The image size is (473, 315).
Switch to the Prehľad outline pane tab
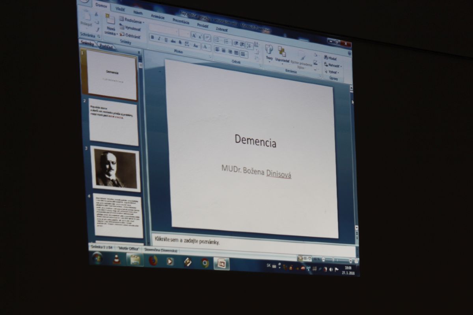point(106,46)
